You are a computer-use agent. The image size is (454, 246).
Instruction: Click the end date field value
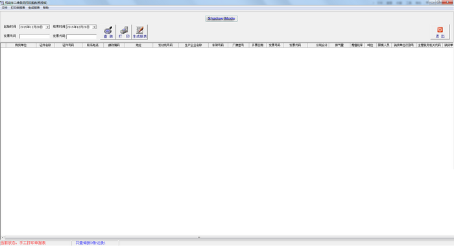(78, 27)
